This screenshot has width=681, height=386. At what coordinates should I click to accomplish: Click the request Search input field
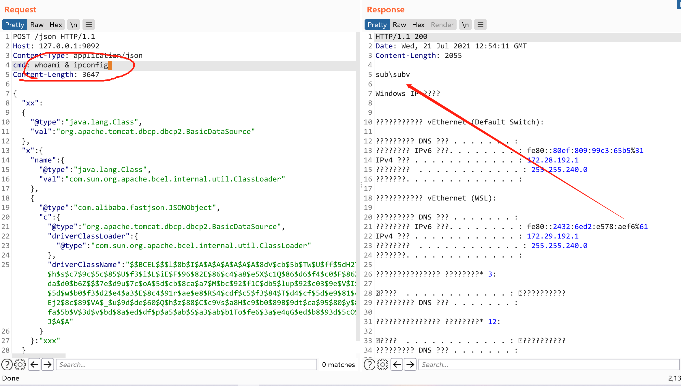point(186,365)
